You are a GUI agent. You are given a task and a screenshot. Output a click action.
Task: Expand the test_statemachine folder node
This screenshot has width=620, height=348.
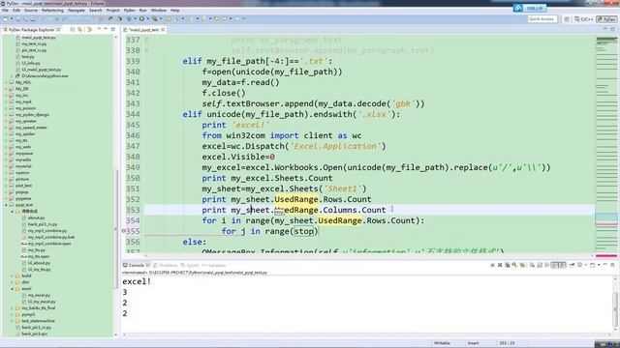13,321
